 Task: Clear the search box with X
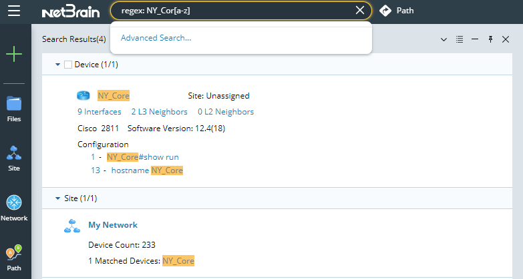click(360, 10)
